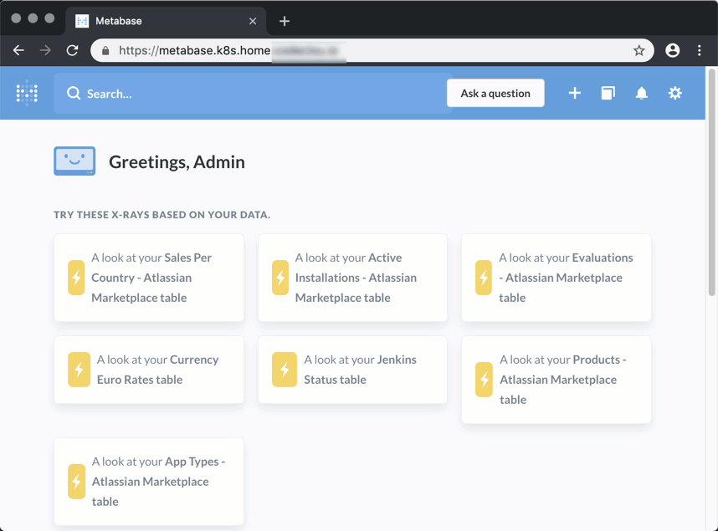Open the Currency Euro Rates X-ray
This screenshot has width=718, height=531.
tap(149, 370)
